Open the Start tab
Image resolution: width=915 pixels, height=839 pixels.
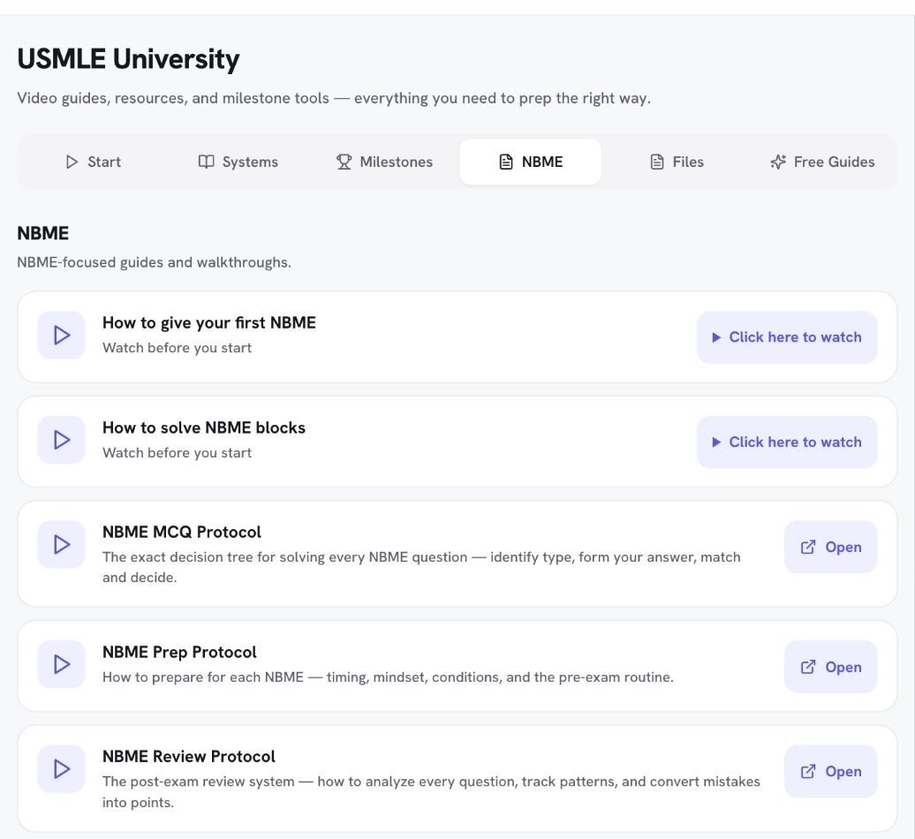[93, 162]
